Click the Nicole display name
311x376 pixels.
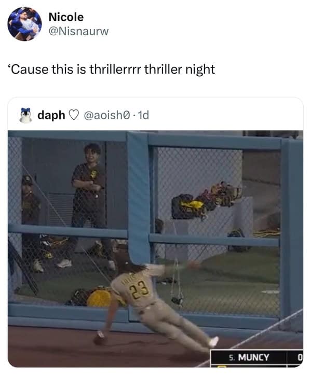(66, 17)
